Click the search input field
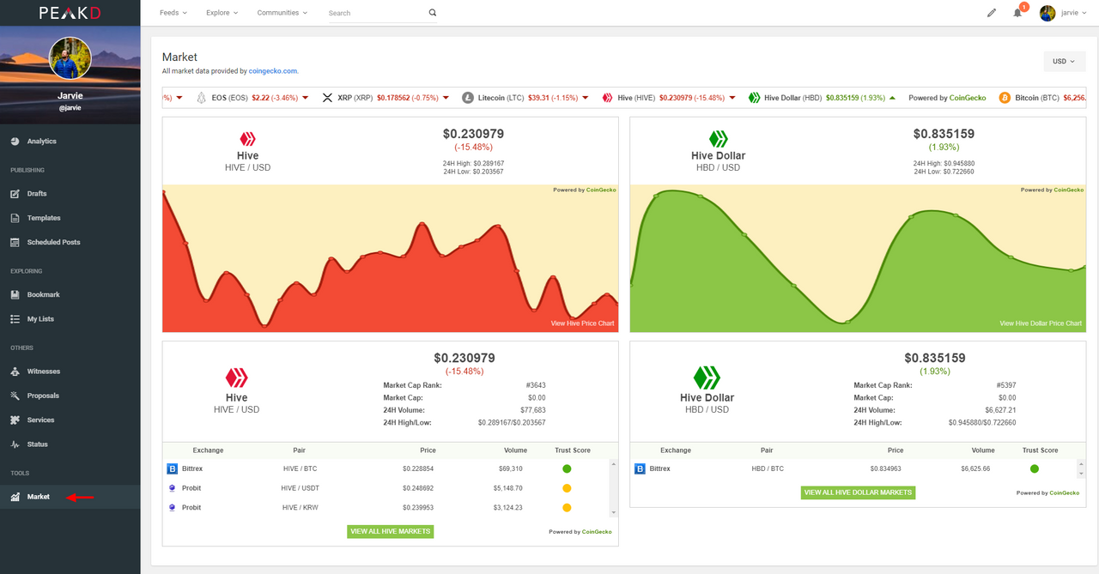Screen dimensions: 1099x574 click(375, 13)
